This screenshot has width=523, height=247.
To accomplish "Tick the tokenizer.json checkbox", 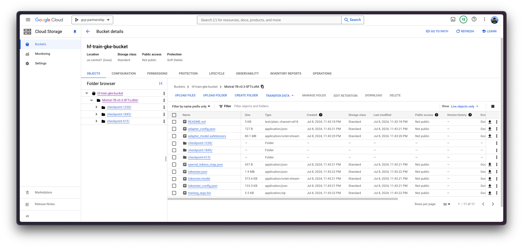I will (174, 172).
